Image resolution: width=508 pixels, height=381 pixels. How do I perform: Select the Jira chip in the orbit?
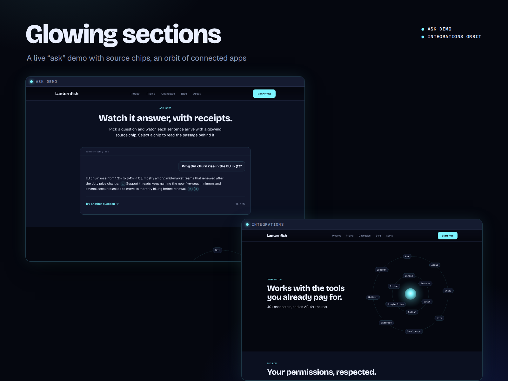[x=439, y=318]
